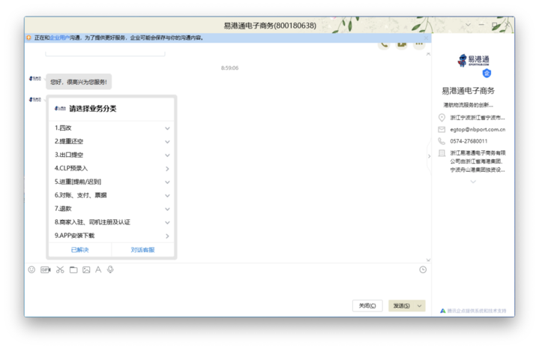
Task: Start a voice call with phone icon
Action: (x=385, y=44)
